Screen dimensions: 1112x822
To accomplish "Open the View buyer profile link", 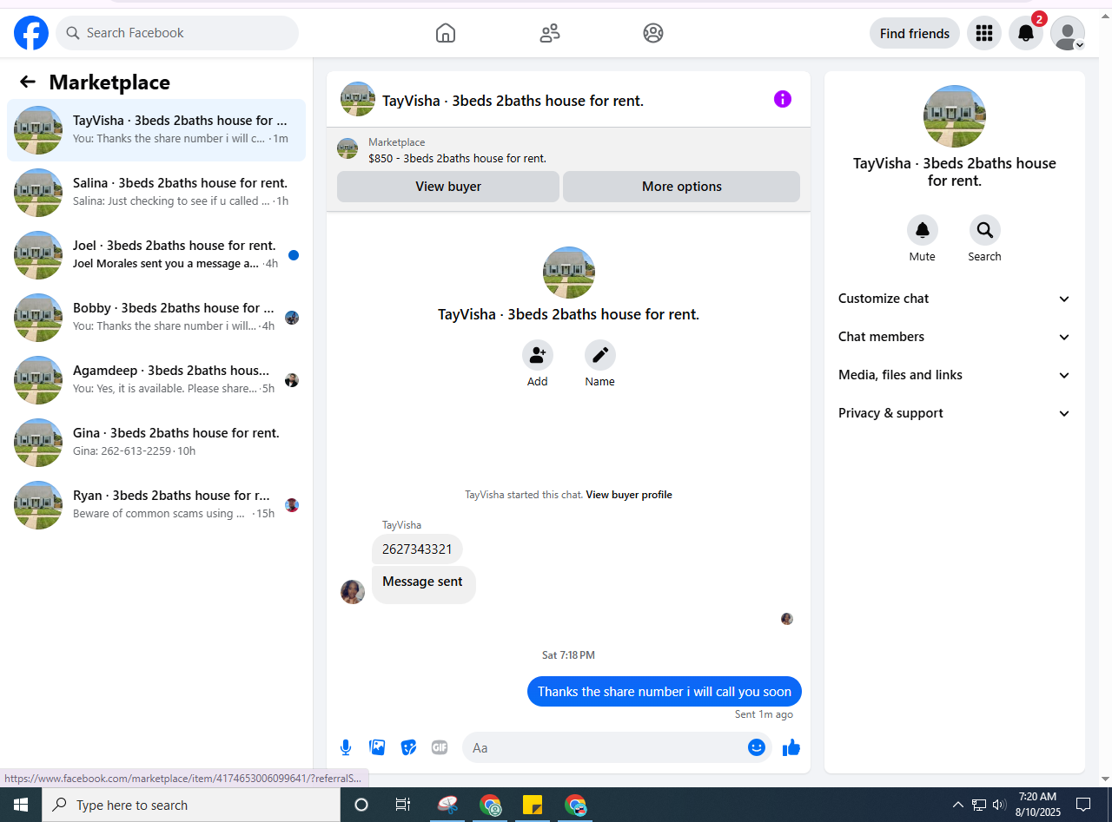I will [629, 495].
